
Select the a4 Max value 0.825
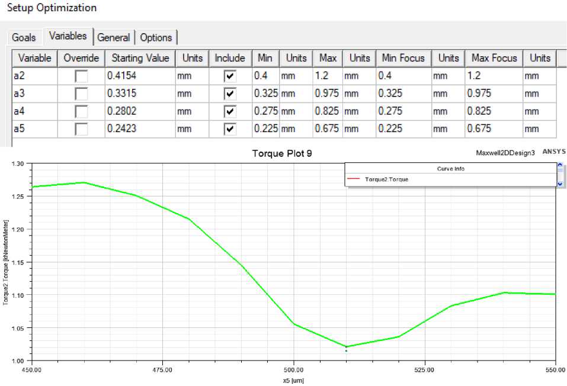pos(328,111)
